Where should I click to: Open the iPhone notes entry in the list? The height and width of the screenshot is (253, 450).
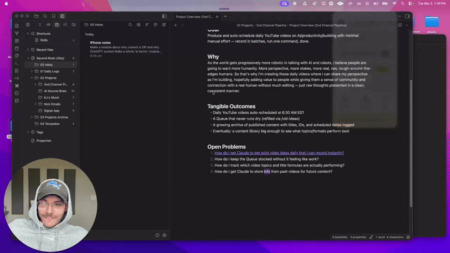point(125,49)
